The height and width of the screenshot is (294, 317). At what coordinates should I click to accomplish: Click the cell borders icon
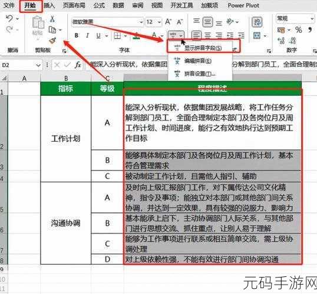[x=117, y=36]
